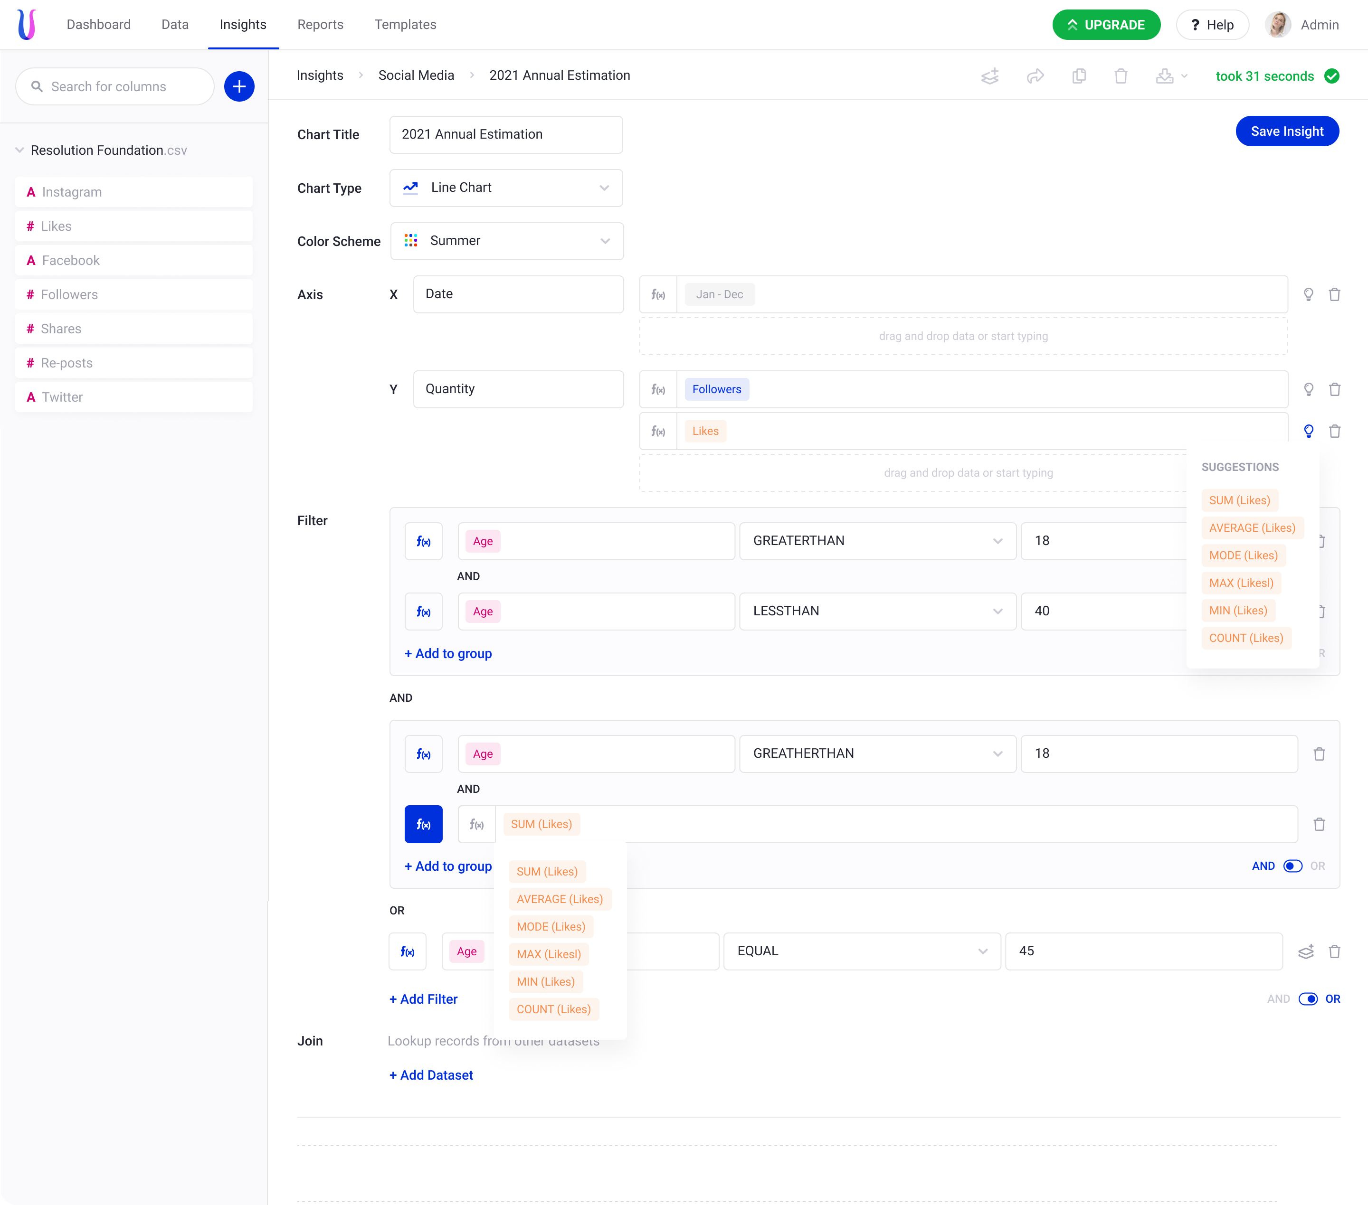The image size is (1368, 1205).
Task: Delete the Likes Y-axis row
Action: pos(1334,432)
